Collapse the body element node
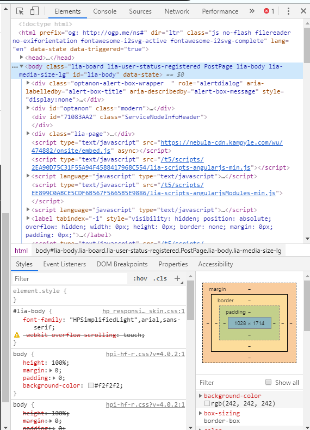The height and width of the screenshot is (430, 310). (x=21, y=66)
